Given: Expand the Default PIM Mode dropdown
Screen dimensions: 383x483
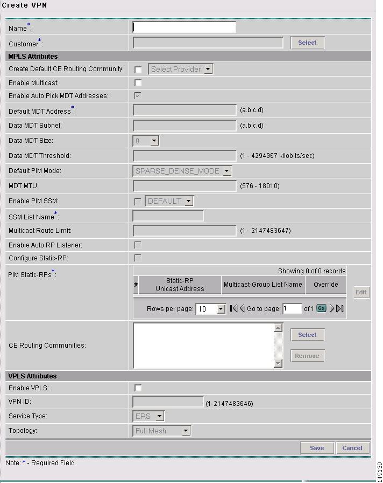Looking at the screenshot, I should pyautogui.click(x=182, y=171).
